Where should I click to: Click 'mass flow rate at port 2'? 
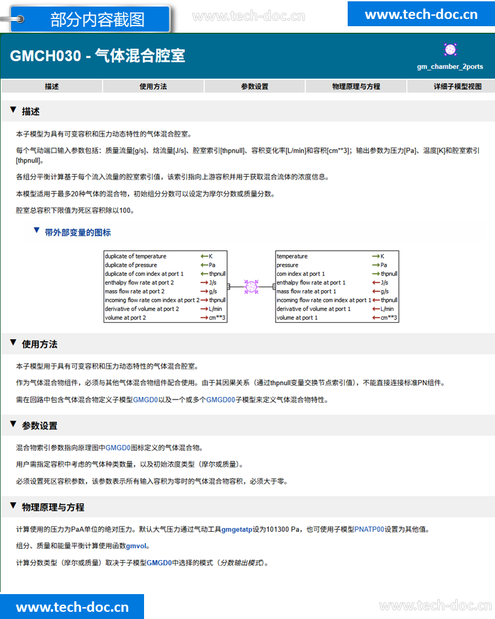click(135, 291)
